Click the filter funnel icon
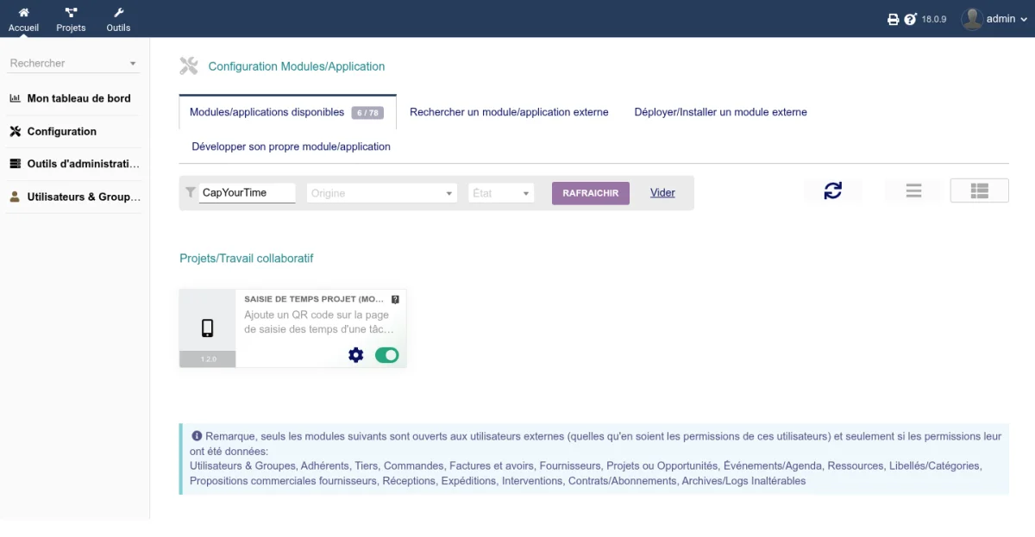 click(x=191, y=193)
